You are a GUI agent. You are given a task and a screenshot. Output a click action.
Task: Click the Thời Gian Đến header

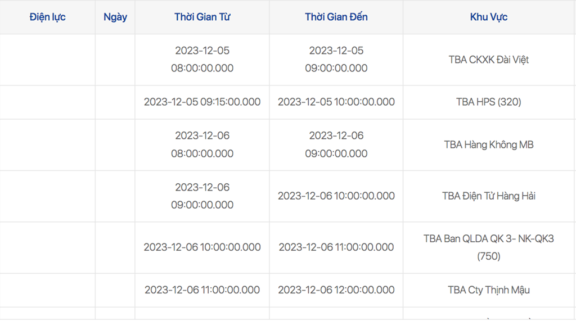[x=336, y=17]
